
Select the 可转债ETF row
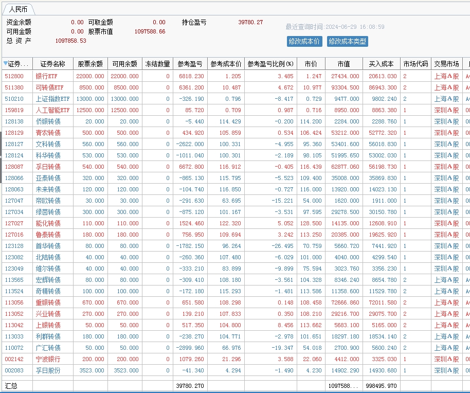(x=48, y=87)
